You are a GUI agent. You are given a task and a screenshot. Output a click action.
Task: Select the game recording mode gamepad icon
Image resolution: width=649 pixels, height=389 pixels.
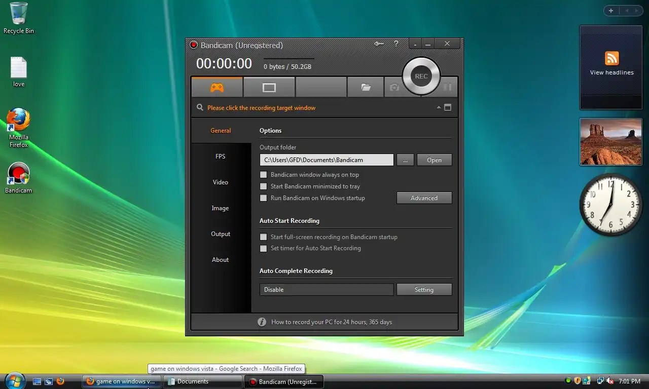[217, 87]
